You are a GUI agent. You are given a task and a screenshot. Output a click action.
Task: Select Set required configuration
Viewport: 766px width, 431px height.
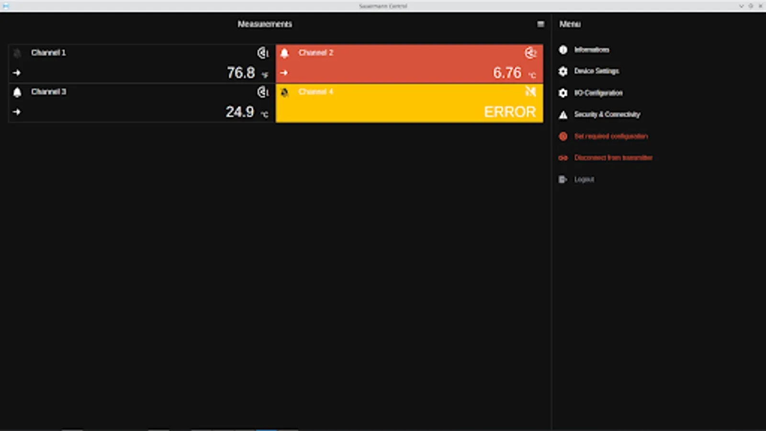click(611, 136)
